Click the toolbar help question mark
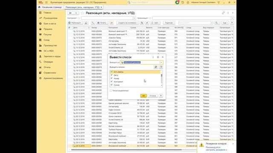This screenshot has height=153, width=273. (x=232, y=23)
